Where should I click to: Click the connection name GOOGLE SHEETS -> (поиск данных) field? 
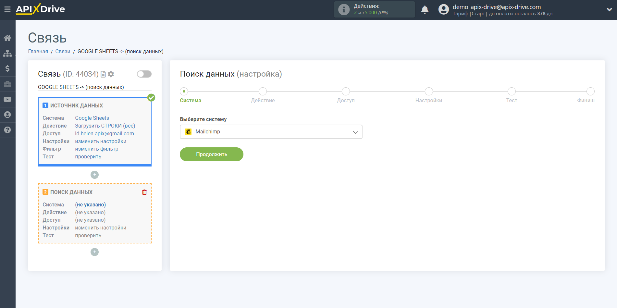point(94,87)
